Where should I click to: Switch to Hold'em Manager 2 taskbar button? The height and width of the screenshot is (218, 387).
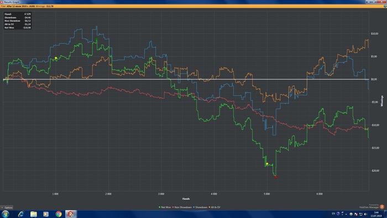click(71, 214)
